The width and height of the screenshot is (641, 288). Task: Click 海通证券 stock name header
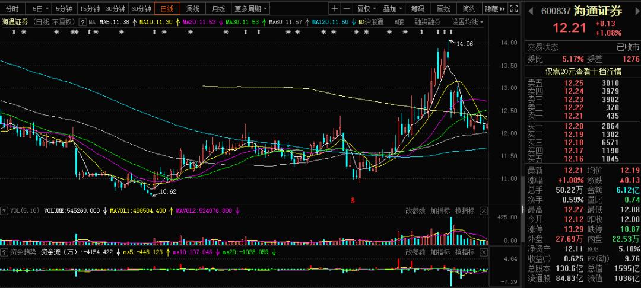(x=598, y=11)
